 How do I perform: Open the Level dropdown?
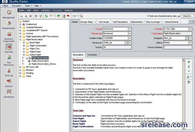click(130, 29)
